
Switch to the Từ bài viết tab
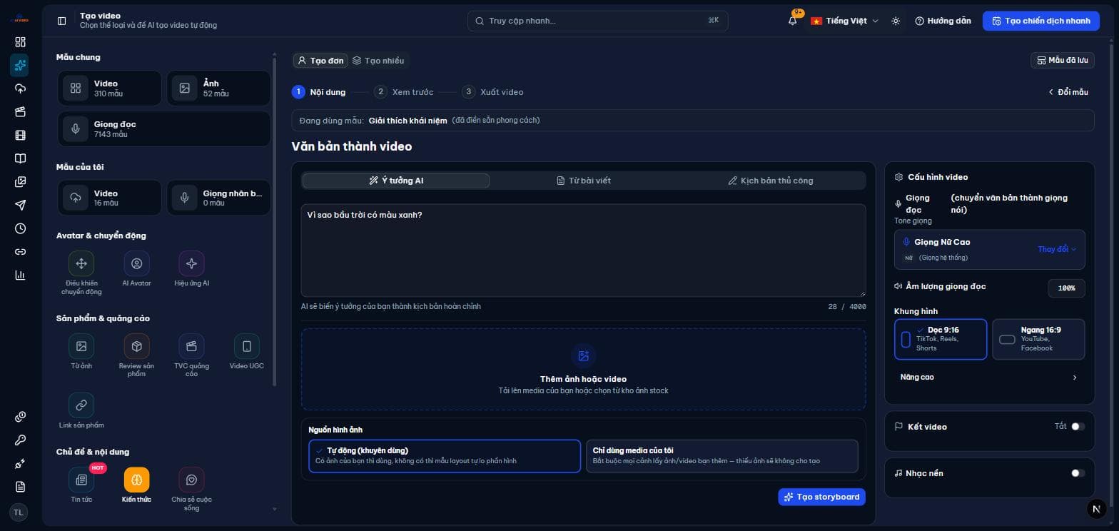[x=584, y=181]
